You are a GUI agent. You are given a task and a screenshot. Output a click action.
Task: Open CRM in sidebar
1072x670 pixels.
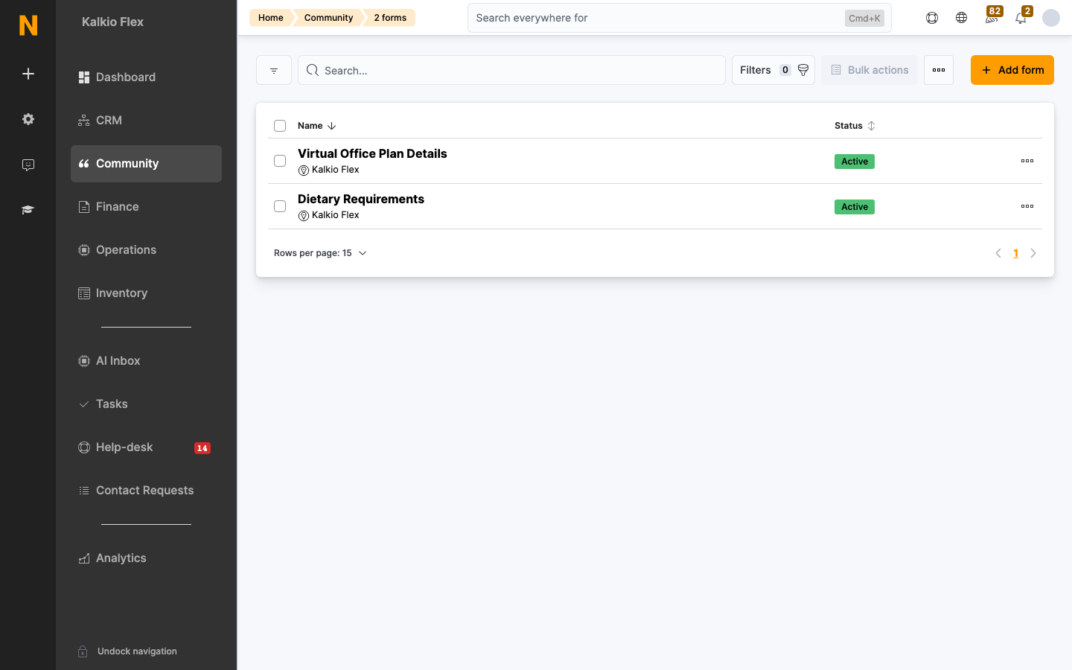coord(146,121)
